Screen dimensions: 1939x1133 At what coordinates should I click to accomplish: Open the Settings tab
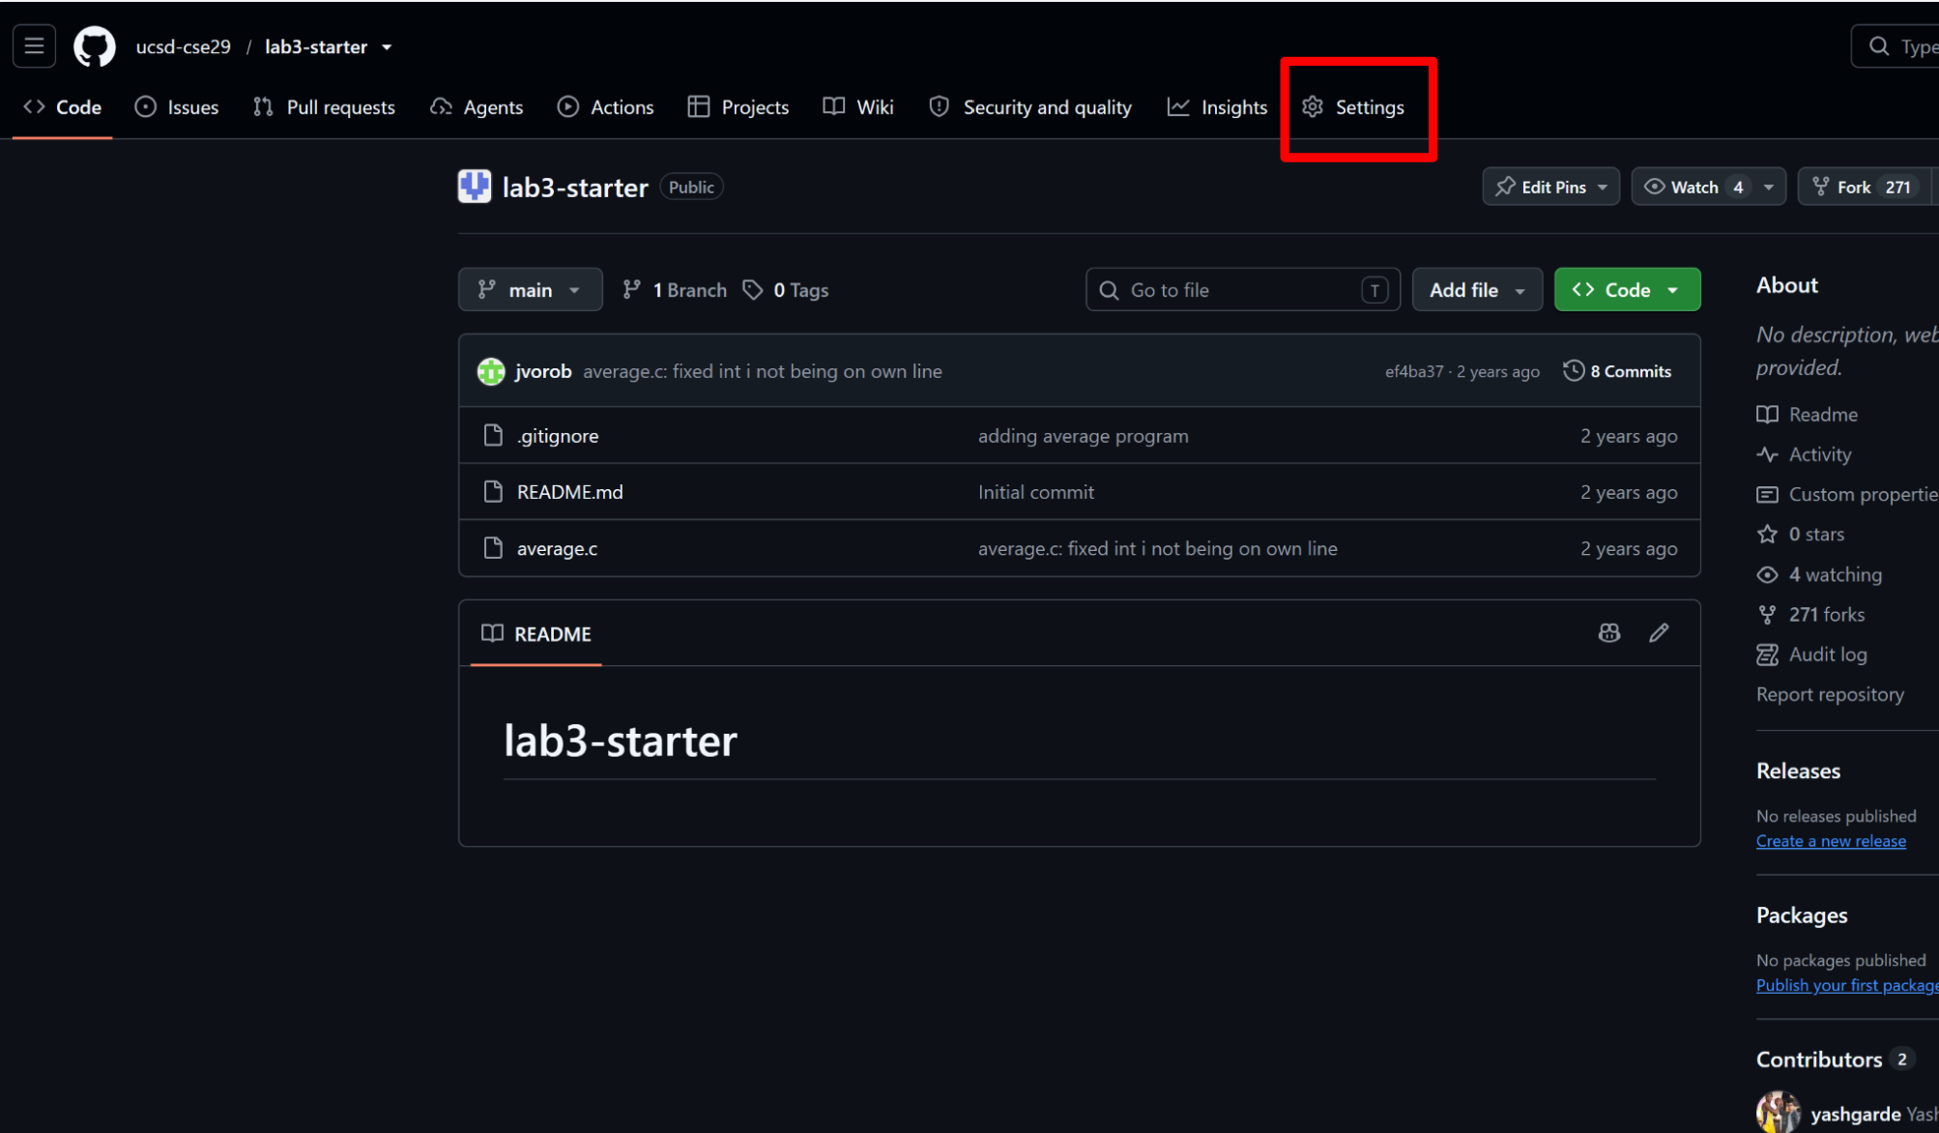click(1353, 107)
